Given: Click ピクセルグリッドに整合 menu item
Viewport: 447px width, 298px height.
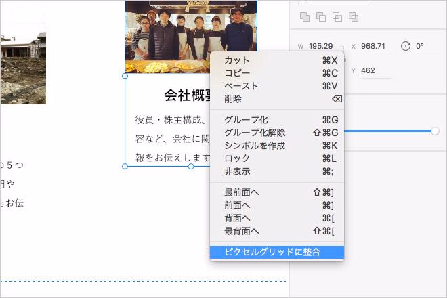Looking at the screenshot, I should click(x=272, y=252).
